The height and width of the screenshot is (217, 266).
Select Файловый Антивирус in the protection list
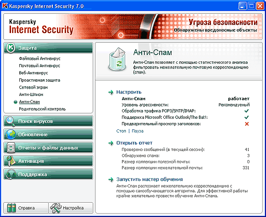[39, 59]
